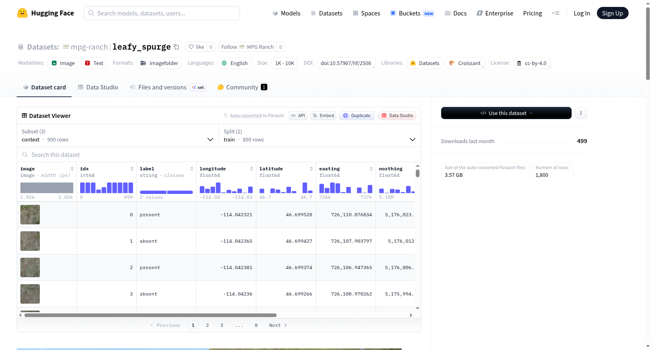Click the table's vertical scrollbar thumb

pos(417,173)
